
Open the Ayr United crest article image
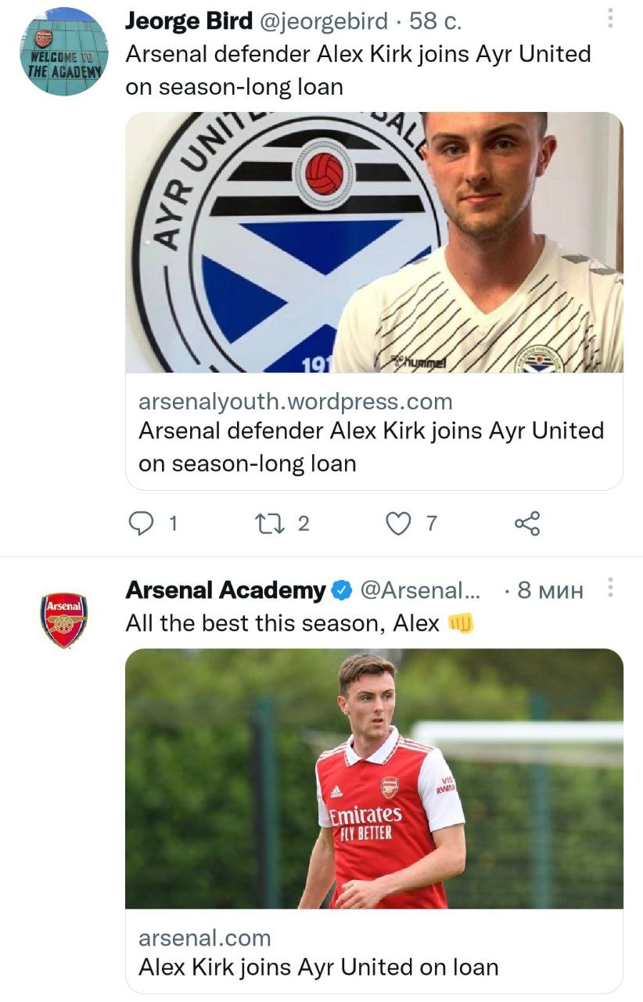[x=374, y=242]
